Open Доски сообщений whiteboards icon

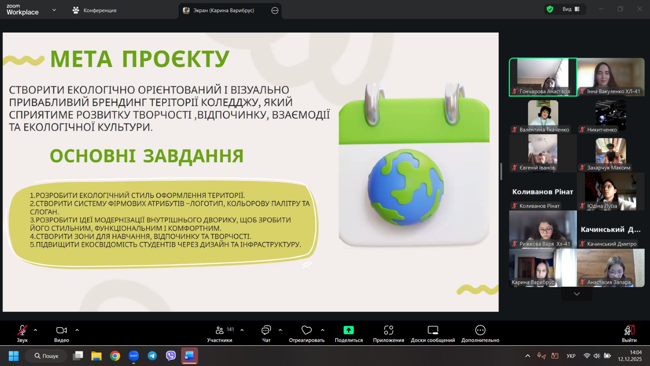(433, 330)
